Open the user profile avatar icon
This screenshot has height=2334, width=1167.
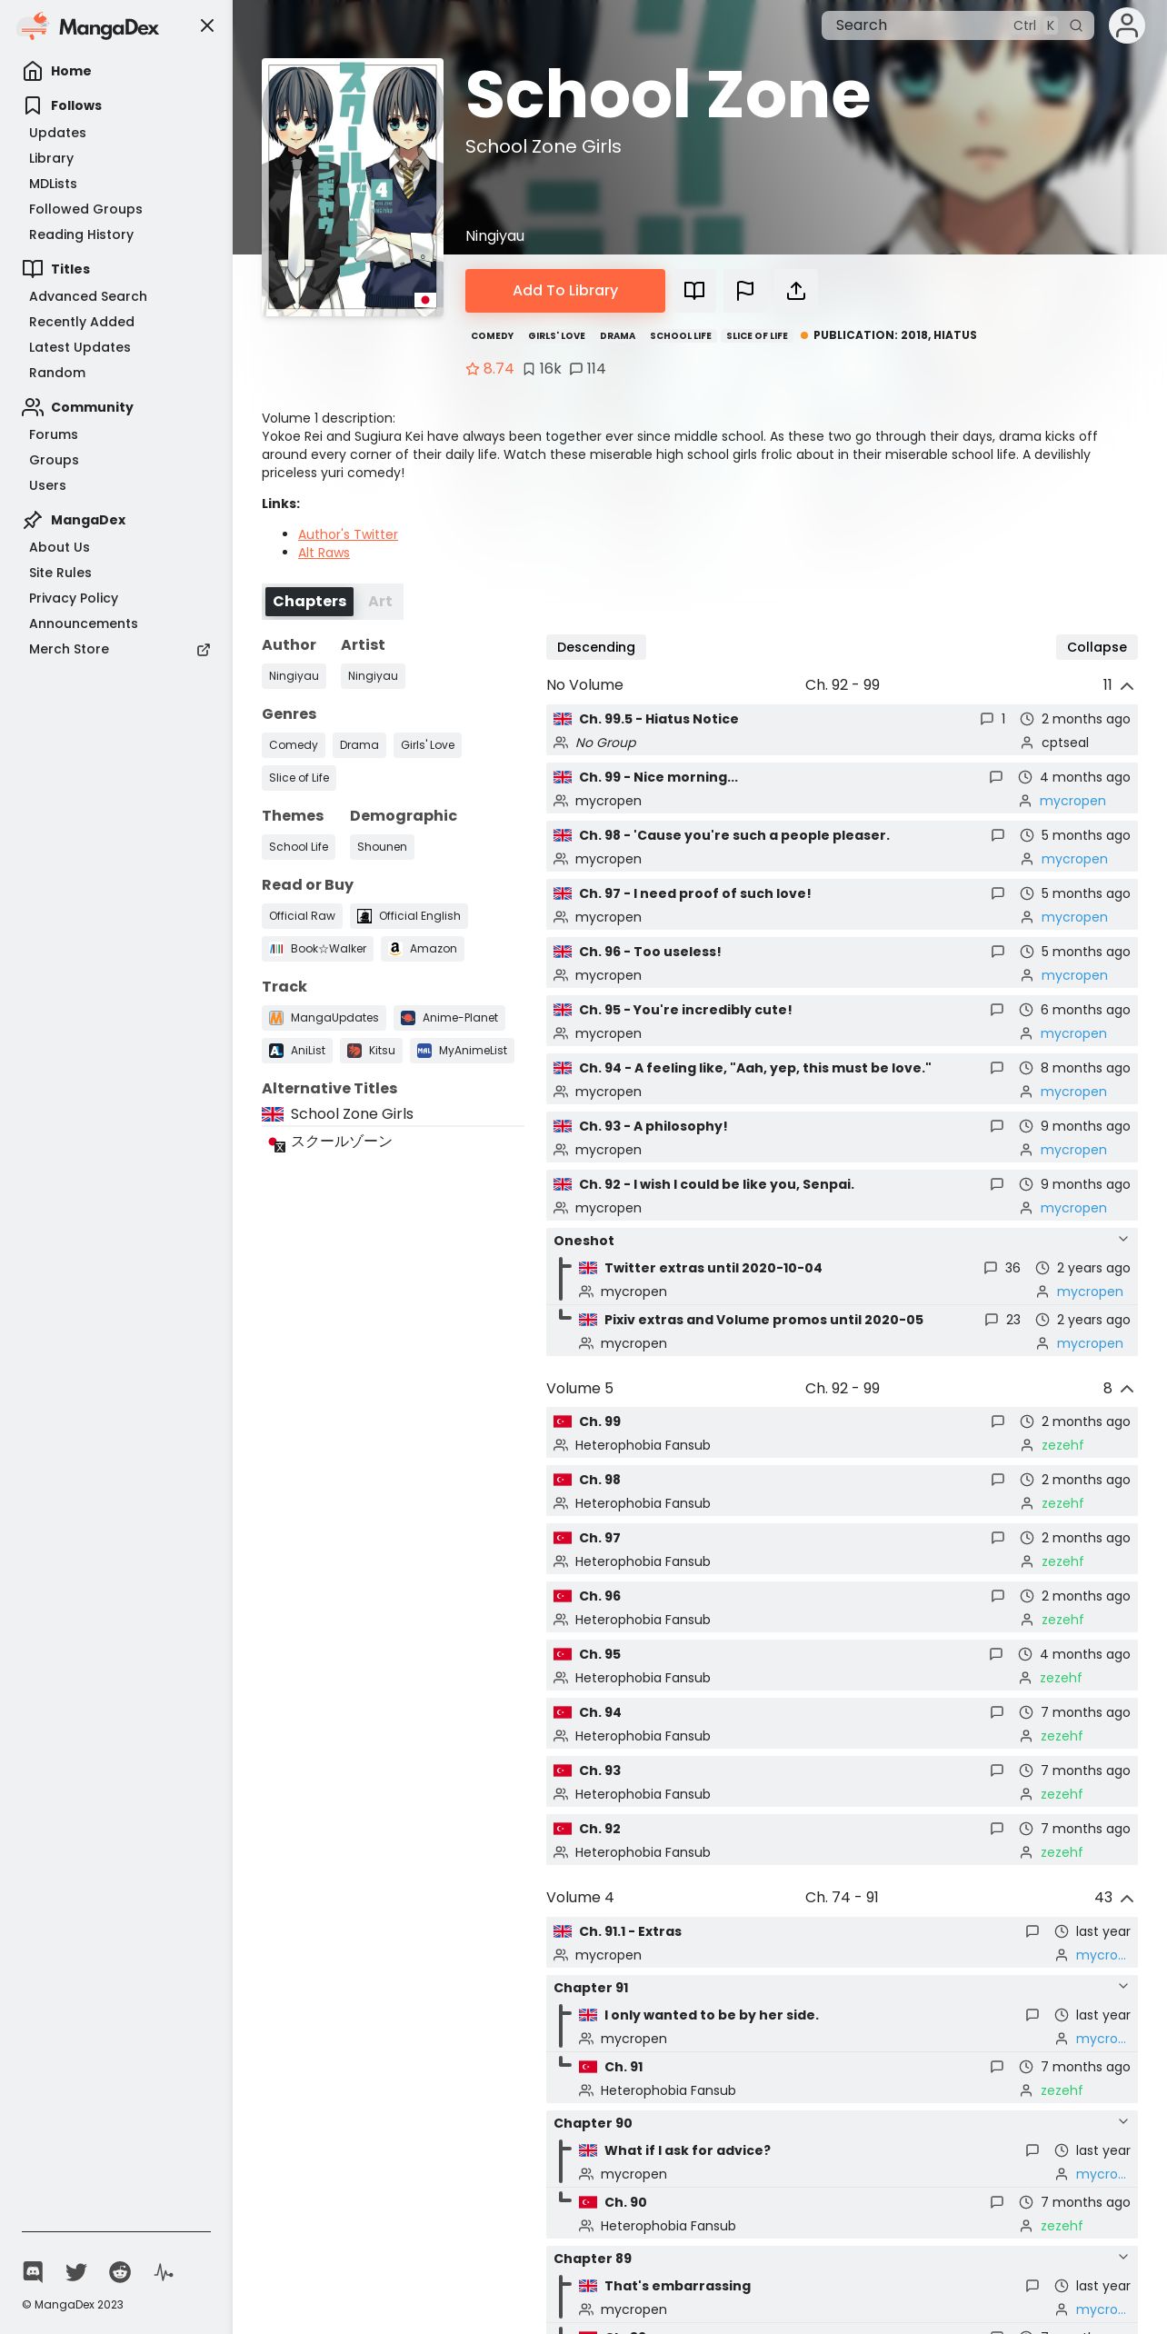point(1127,25)
